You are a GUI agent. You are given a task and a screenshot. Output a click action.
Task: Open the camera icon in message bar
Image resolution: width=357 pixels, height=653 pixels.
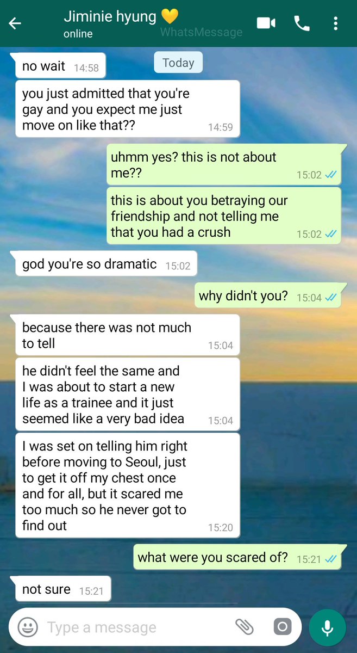pyautogui.click(x=282, y=627)
